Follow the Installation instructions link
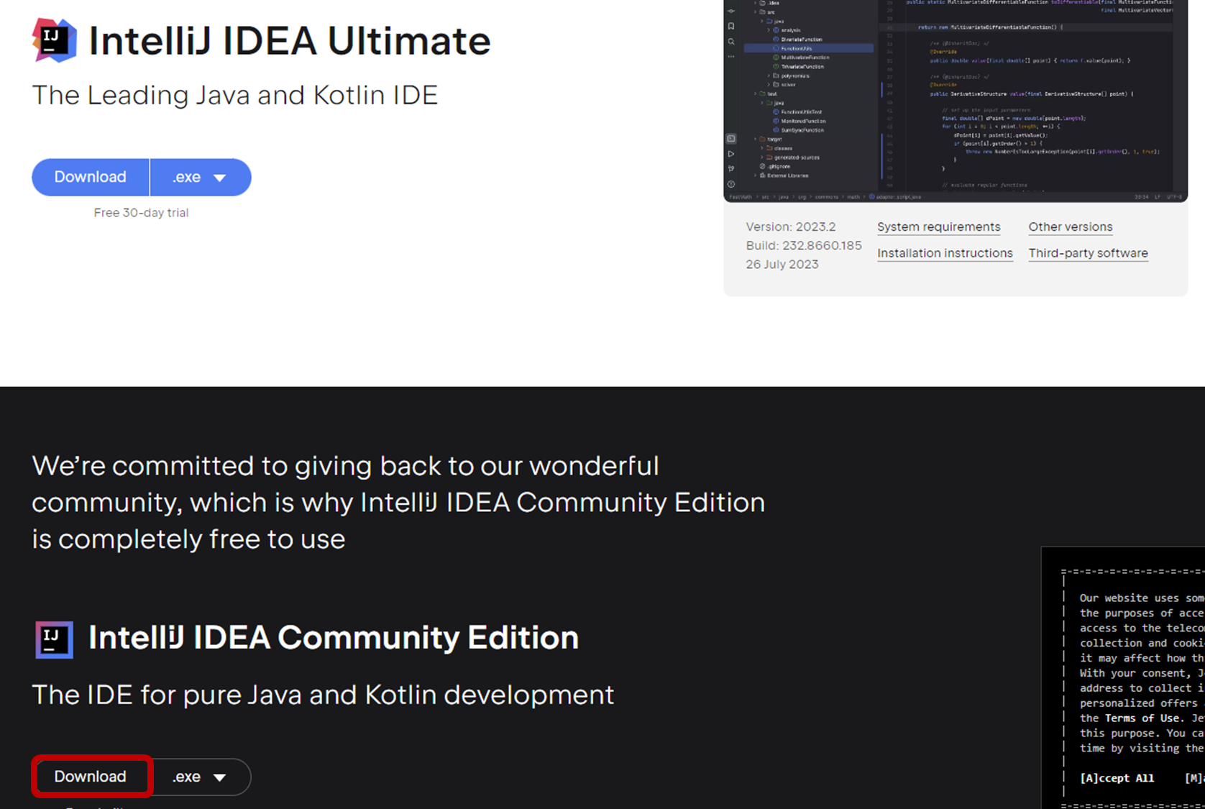This screenshot has width=1205, height=809. click(x=945, y=253)
